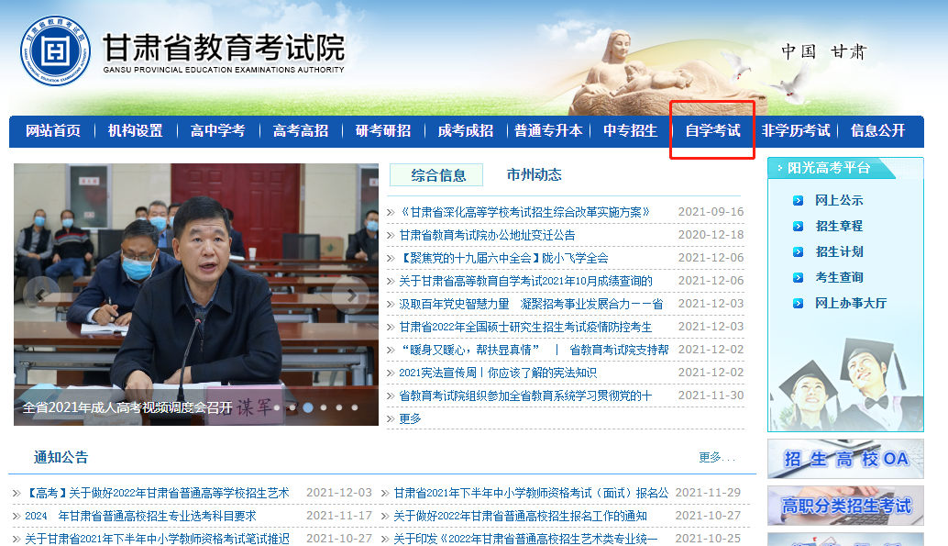Click the date 2021-10-25 in notices
The width and height of the screenshot is (948, 546).
point(708,539)
